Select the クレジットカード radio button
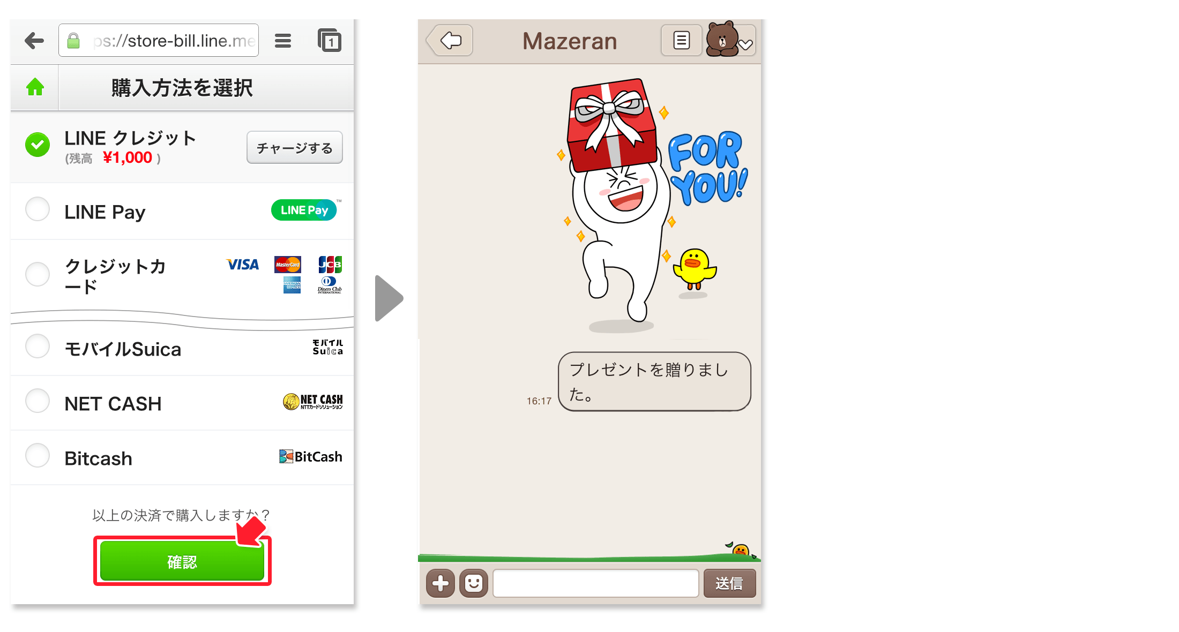Image resolution: width=1179 pixels, height=632 pixels. click(x=38, y=274)
